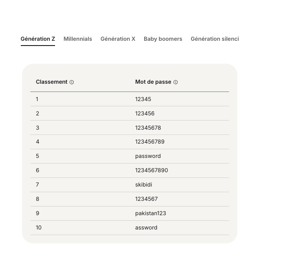Select the "pakistan123" password entry

tap(150, 213)
